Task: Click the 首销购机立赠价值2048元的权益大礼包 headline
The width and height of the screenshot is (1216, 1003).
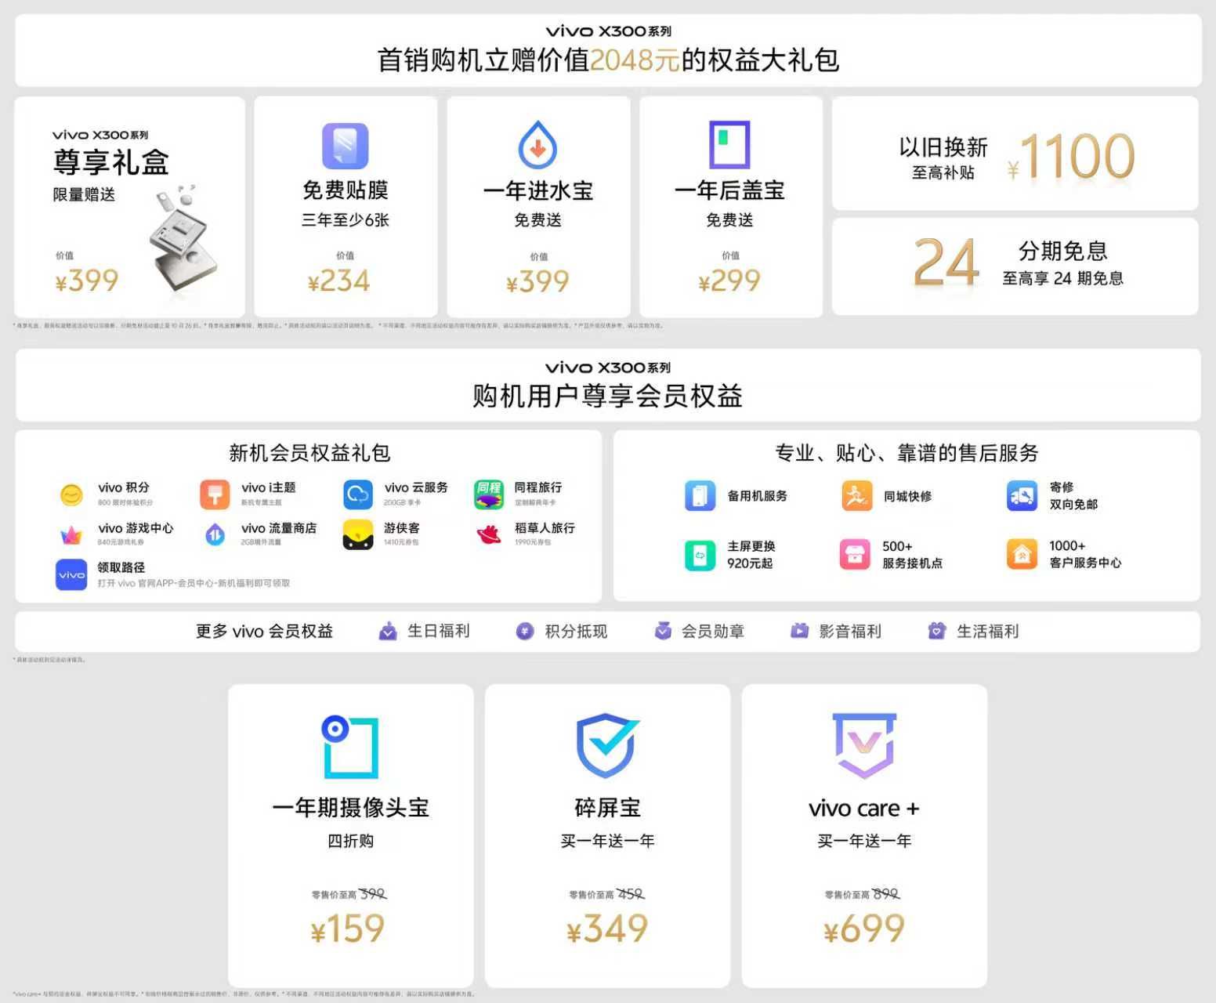Action: coord(608,60)
